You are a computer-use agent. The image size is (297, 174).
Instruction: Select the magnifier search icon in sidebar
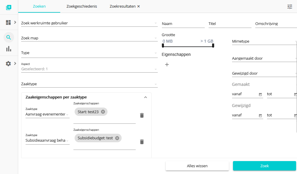[9, 37]
